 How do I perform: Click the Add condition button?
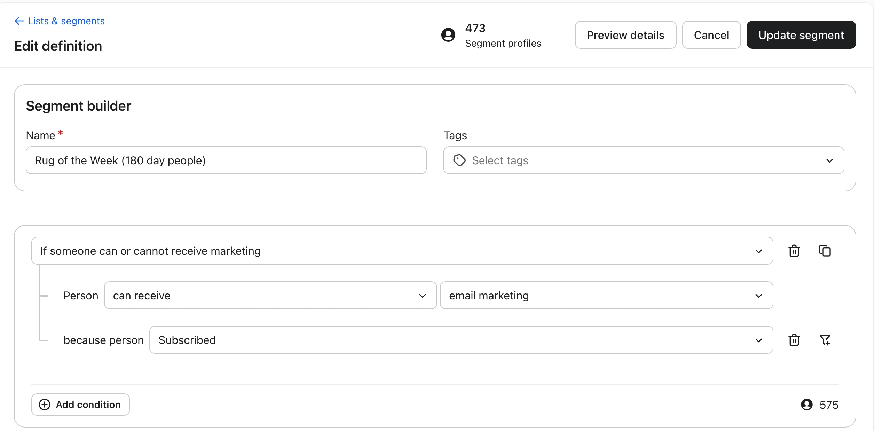(x=80, y=405)
